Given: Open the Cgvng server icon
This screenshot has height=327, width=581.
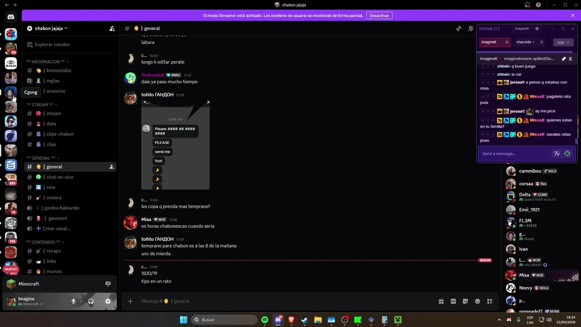Looking at the screenshot, I should [x=11, y=92].
